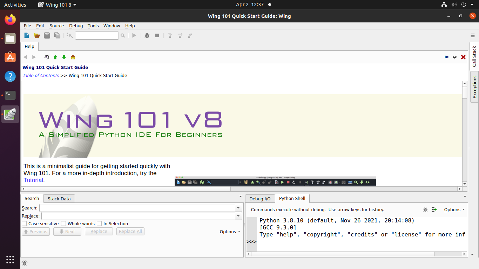Open the Tools menu
This screenshot has width=479, height=269.
(93, 26)
